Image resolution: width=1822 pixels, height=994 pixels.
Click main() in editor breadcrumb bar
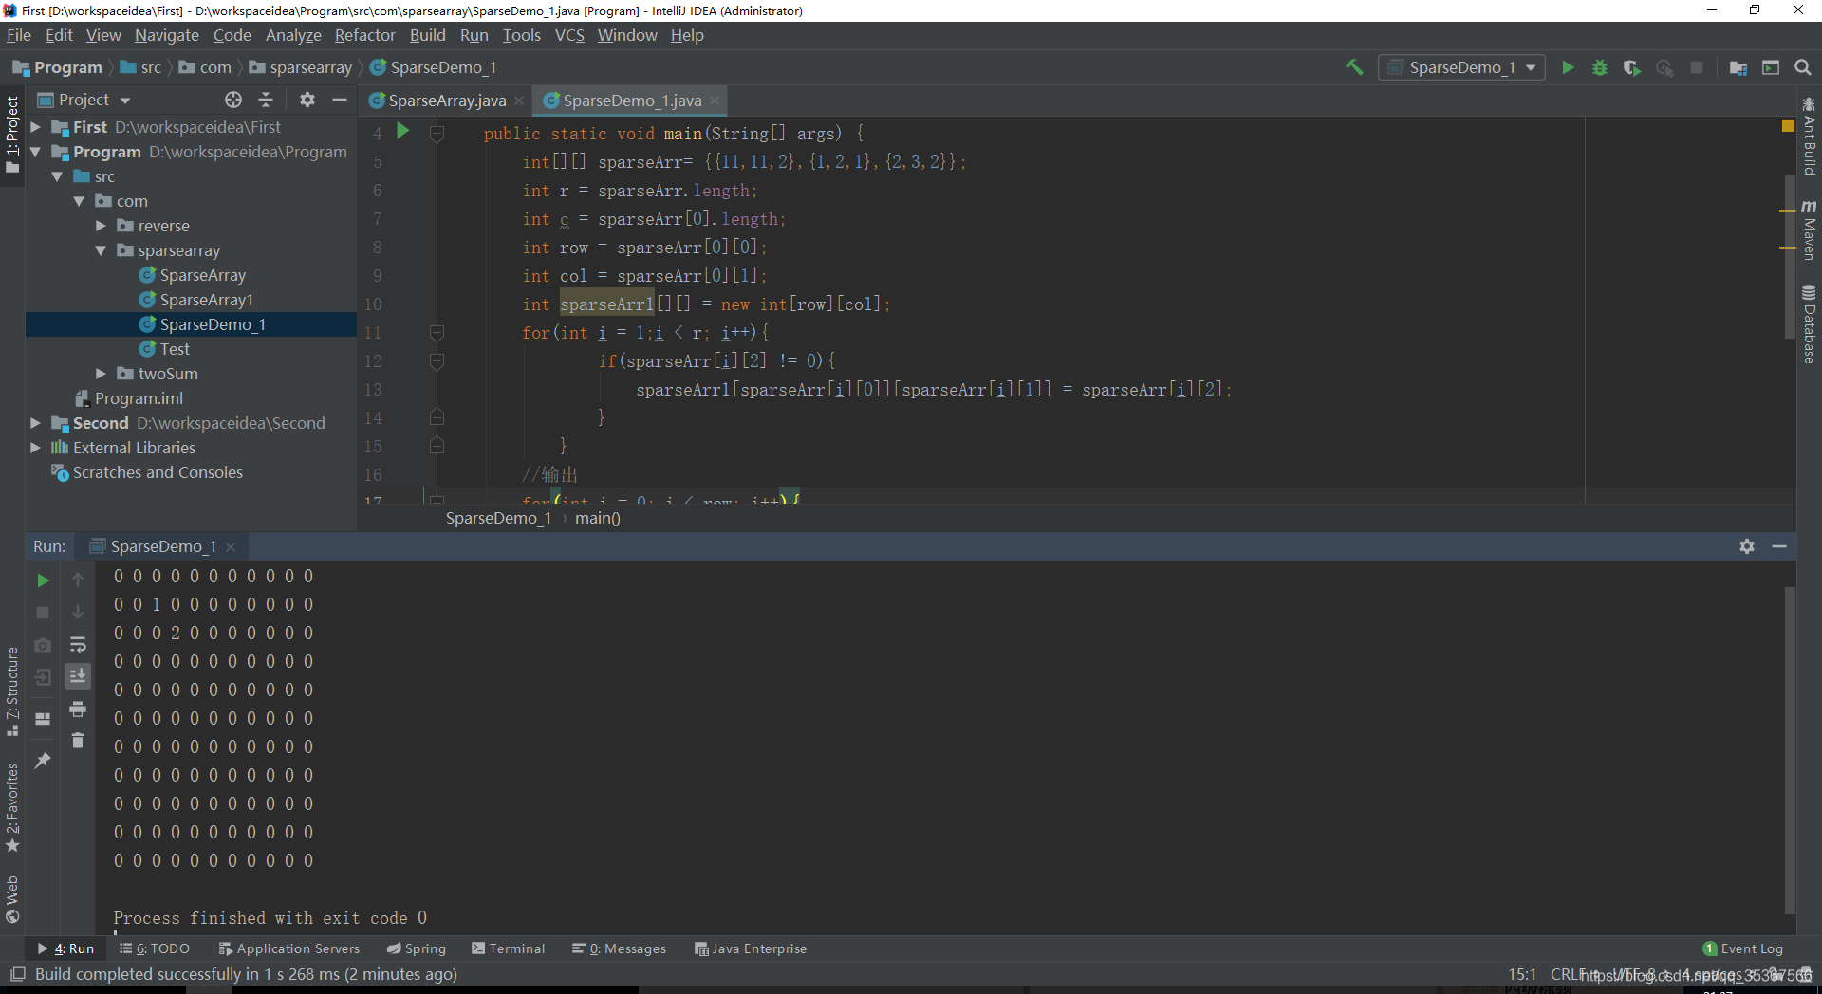598,518
